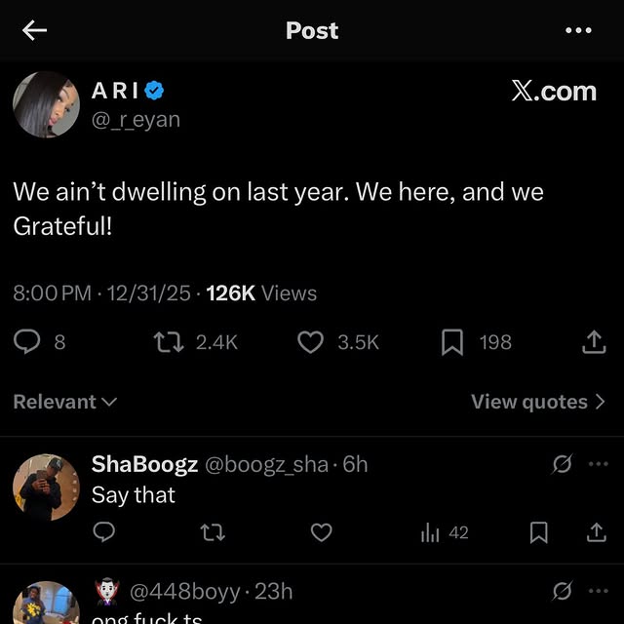Repost ShaBoogz's reply
624x624 pixels.
[x=213, y=532]
